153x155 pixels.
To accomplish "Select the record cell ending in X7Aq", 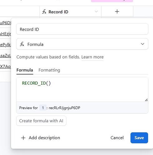I will tap(5, 66).
